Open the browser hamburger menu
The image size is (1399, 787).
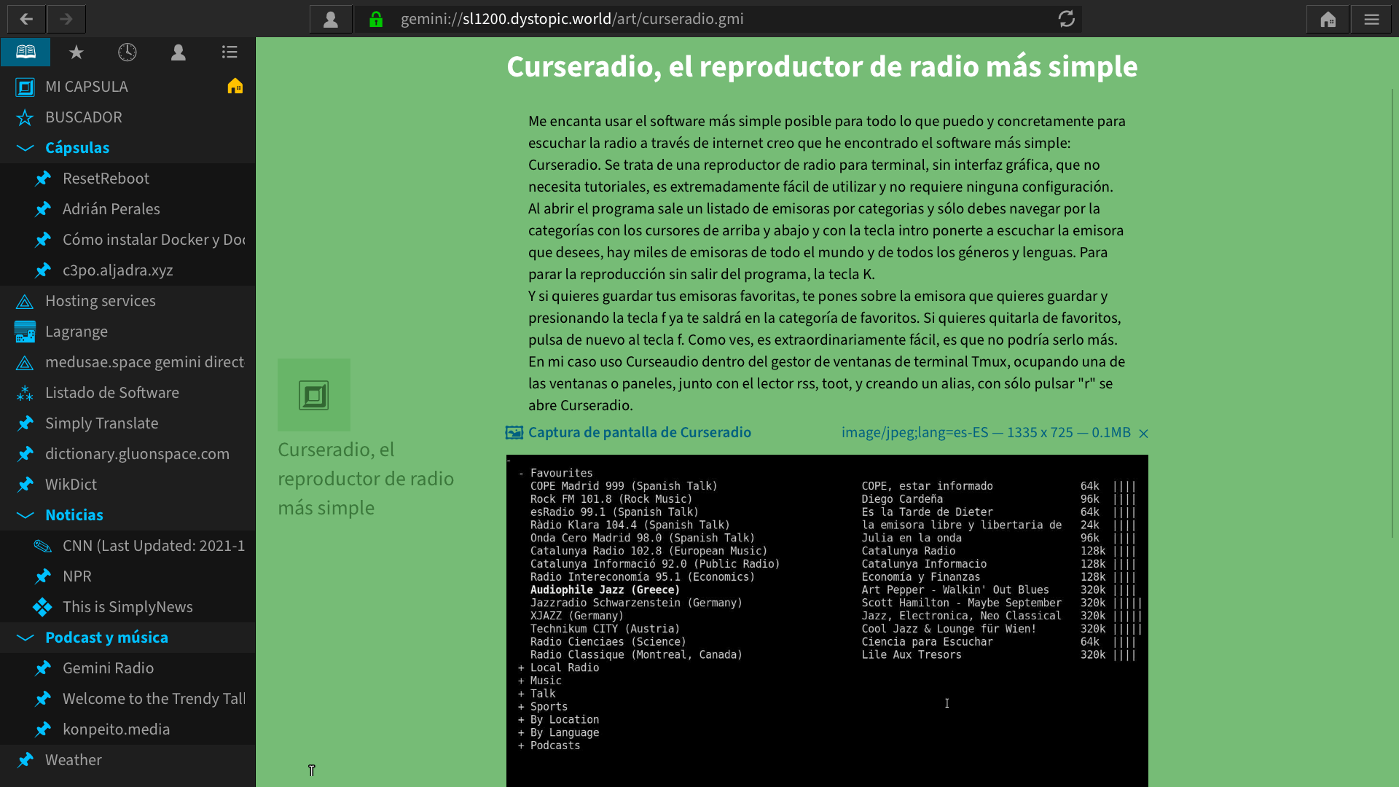(x=1371, y=19)
